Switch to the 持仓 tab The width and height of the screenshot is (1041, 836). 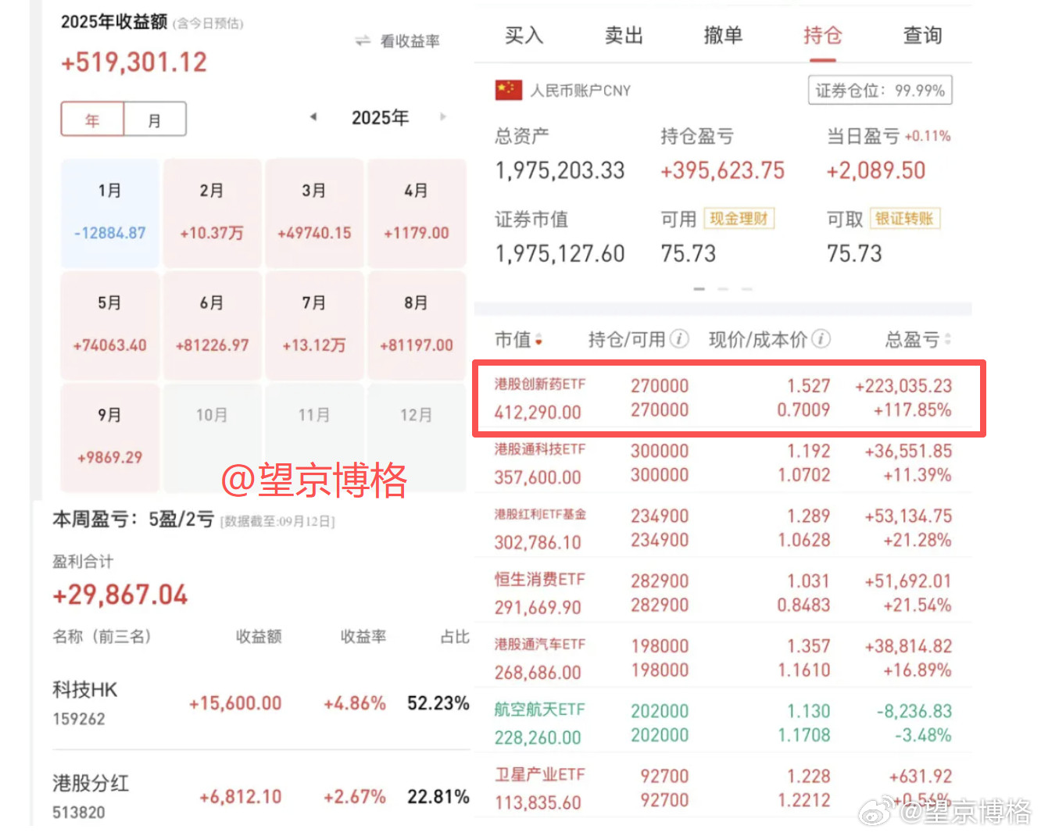click(x=822, y=35)
